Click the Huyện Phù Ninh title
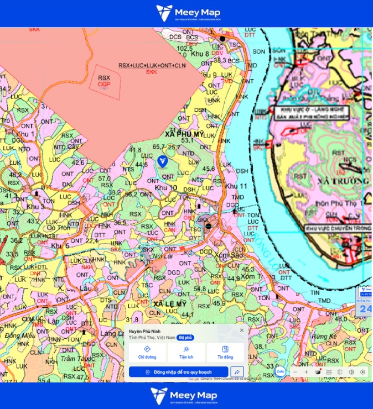 pos(144,331)
